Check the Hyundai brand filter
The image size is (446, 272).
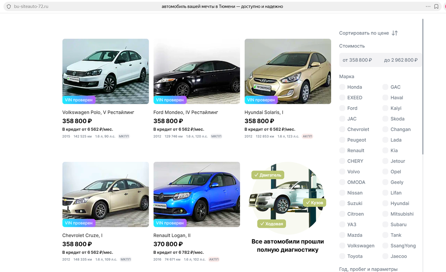385,204
